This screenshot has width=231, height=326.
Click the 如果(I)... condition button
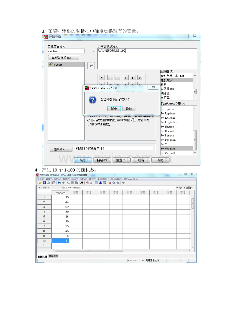(61, 149)
